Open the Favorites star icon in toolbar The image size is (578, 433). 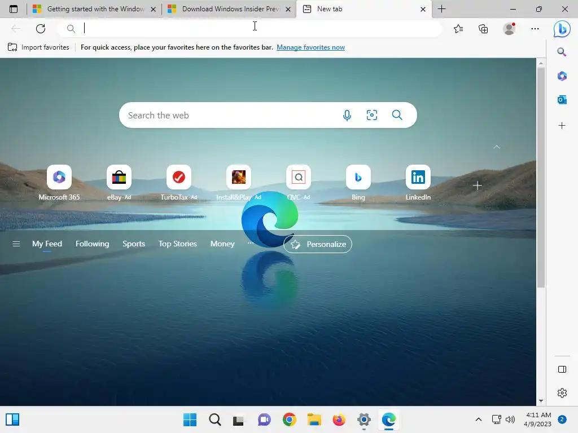[458, 28]
